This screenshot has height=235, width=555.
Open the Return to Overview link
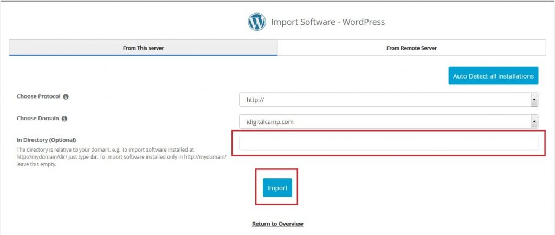(x=277, y=224)
